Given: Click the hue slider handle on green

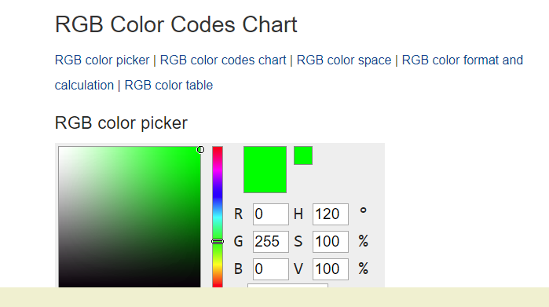Looking at the screenshot, I should (218, 241).
